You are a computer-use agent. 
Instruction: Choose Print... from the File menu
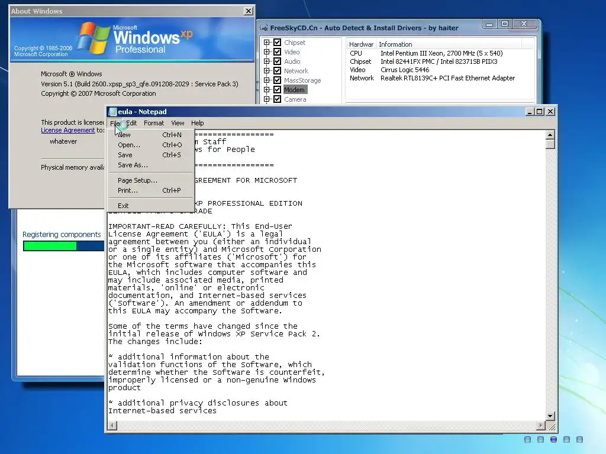150,190
